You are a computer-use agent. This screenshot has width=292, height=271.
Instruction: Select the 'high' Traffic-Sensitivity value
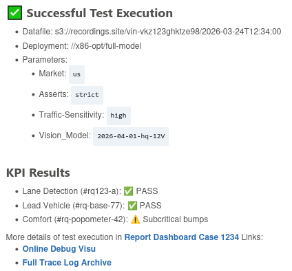(x=118, y=116)
